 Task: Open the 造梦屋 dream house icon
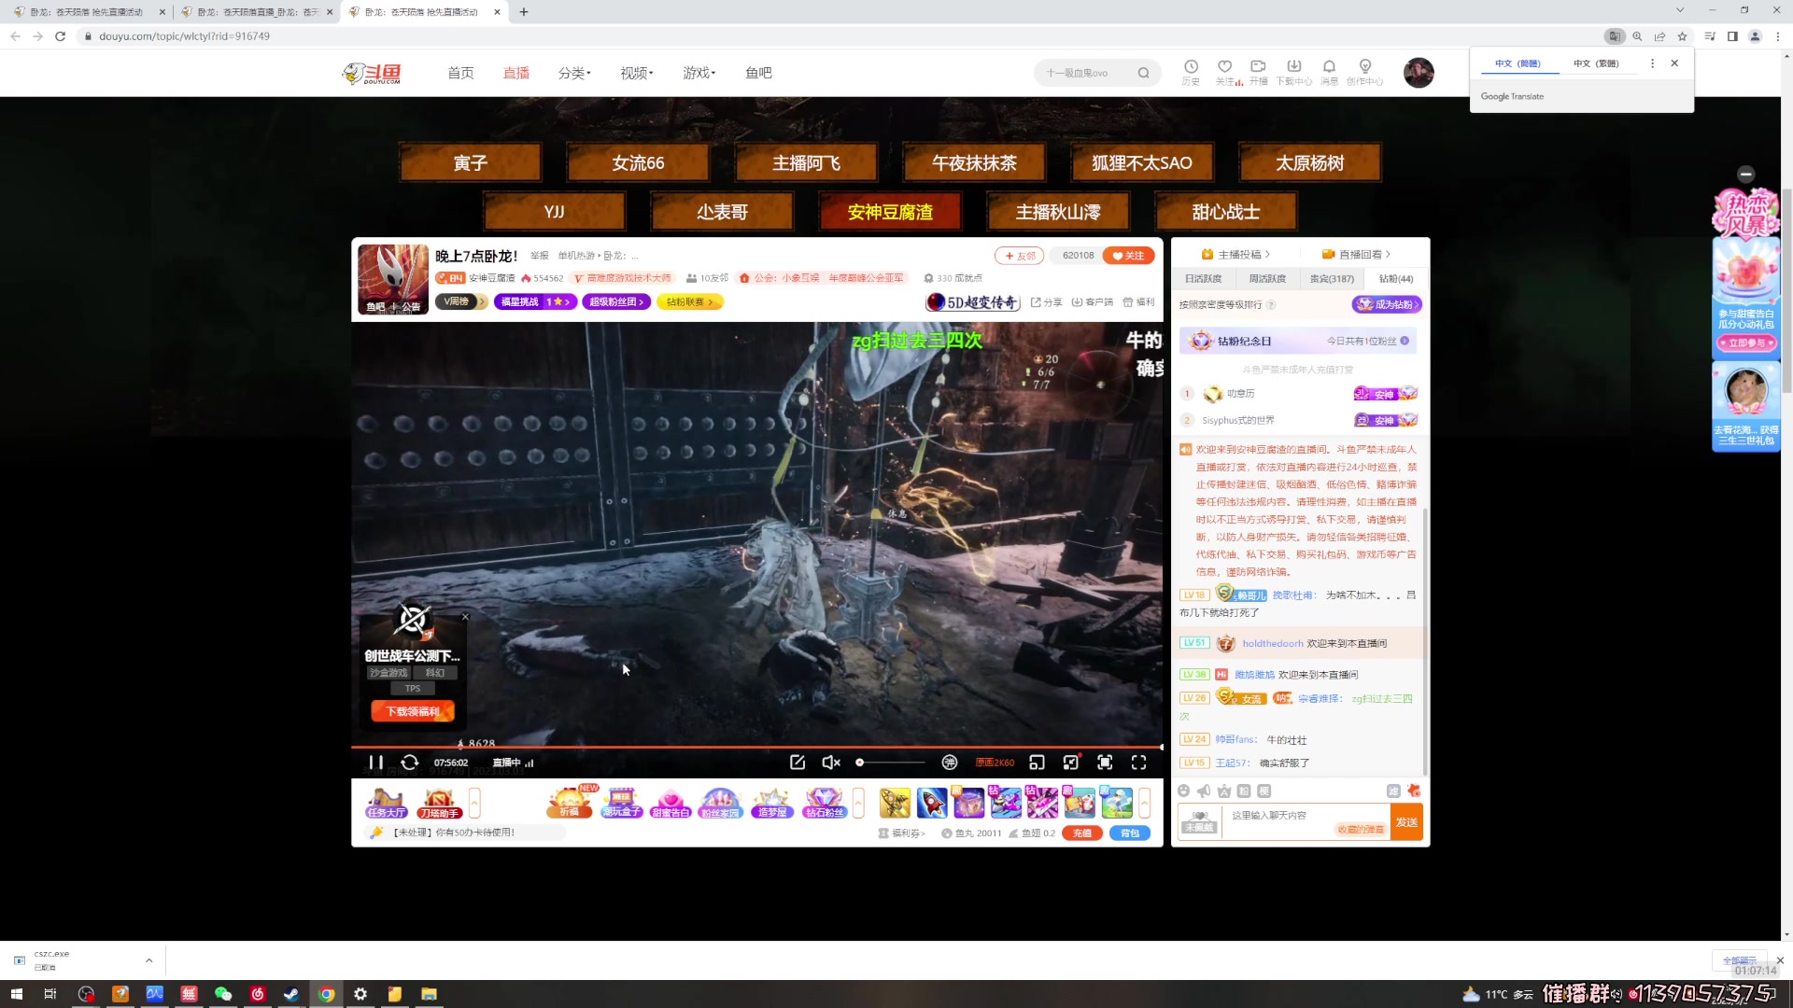pyautogui.click(x=772, y=803)
